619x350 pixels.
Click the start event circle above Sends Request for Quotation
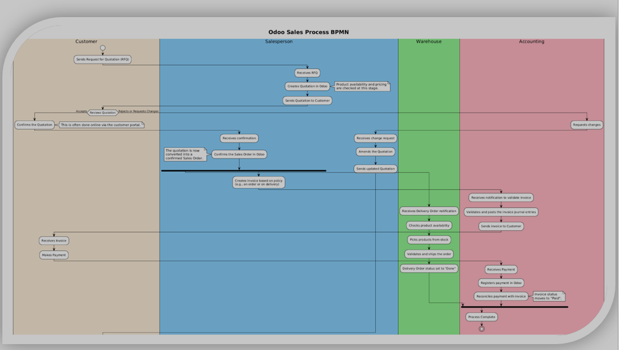pyautogui.click(x=104, y=48)
